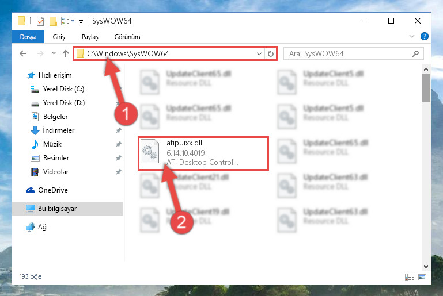Open the Görünüm ribbon tab
443x296 pixels.
[x=127, y=37]
